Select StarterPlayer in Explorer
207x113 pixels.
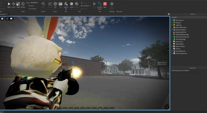tap(180, 46)
